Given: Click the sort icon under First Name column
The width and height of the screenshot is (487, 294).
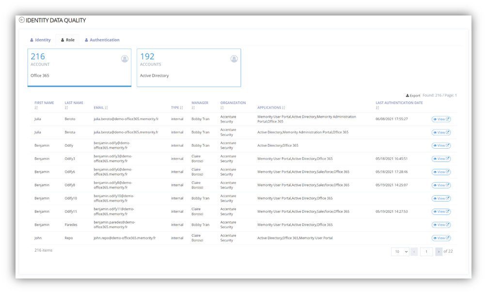Looking at the screenshot, I should coord(36,108).
